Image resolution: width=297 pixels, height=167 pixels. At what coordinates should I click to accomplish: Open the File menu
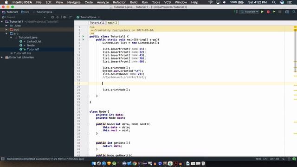point(39,2)
